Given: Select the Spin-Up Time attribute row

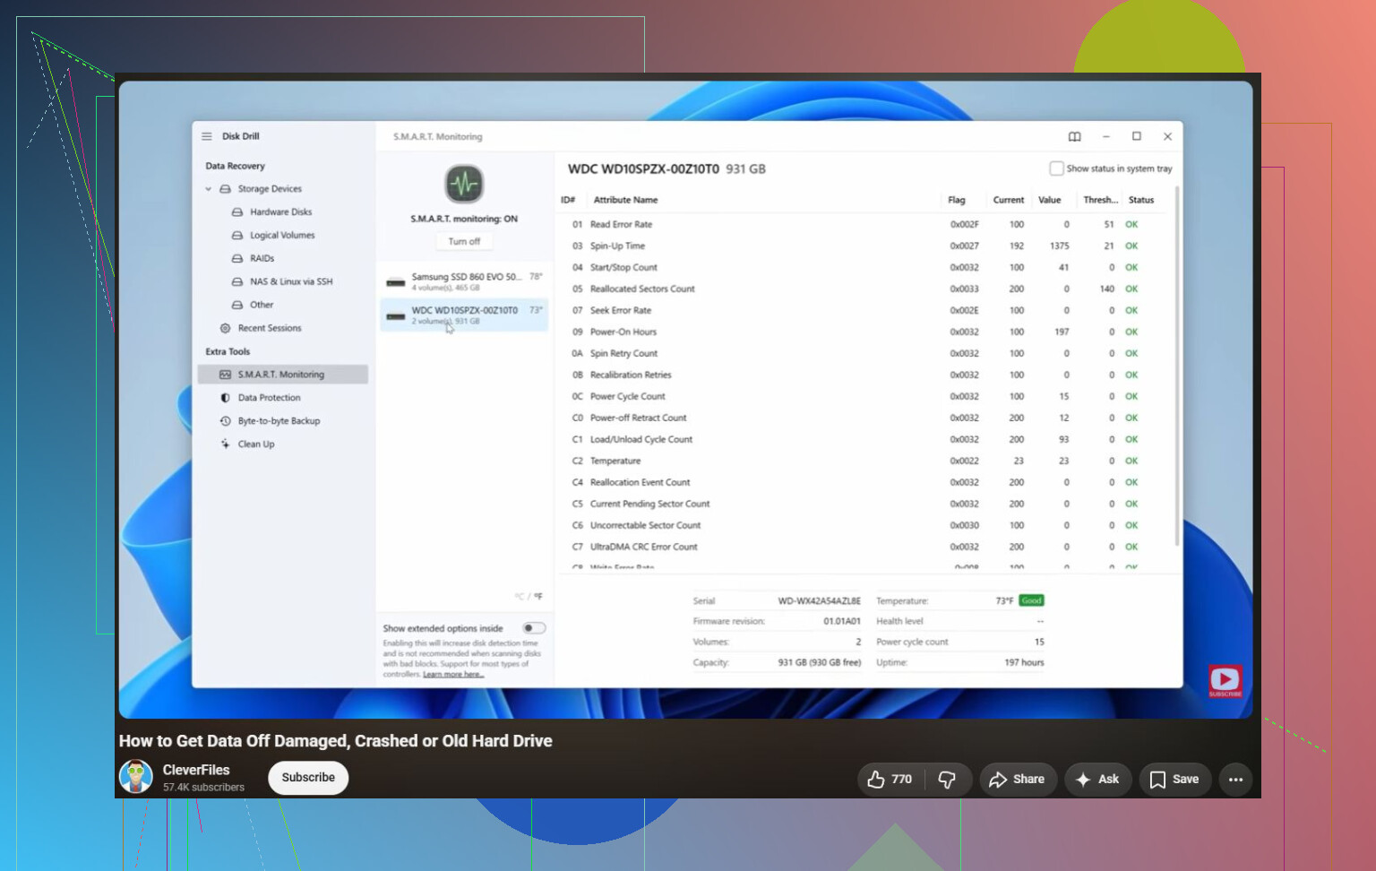Looking at the screenshot, I should [x=864, y=246].
